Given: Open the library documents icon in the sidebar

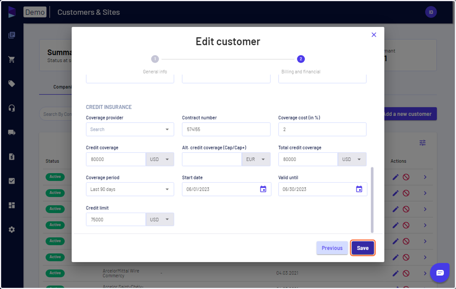Looking at the screenshot, I should (12, 35).
